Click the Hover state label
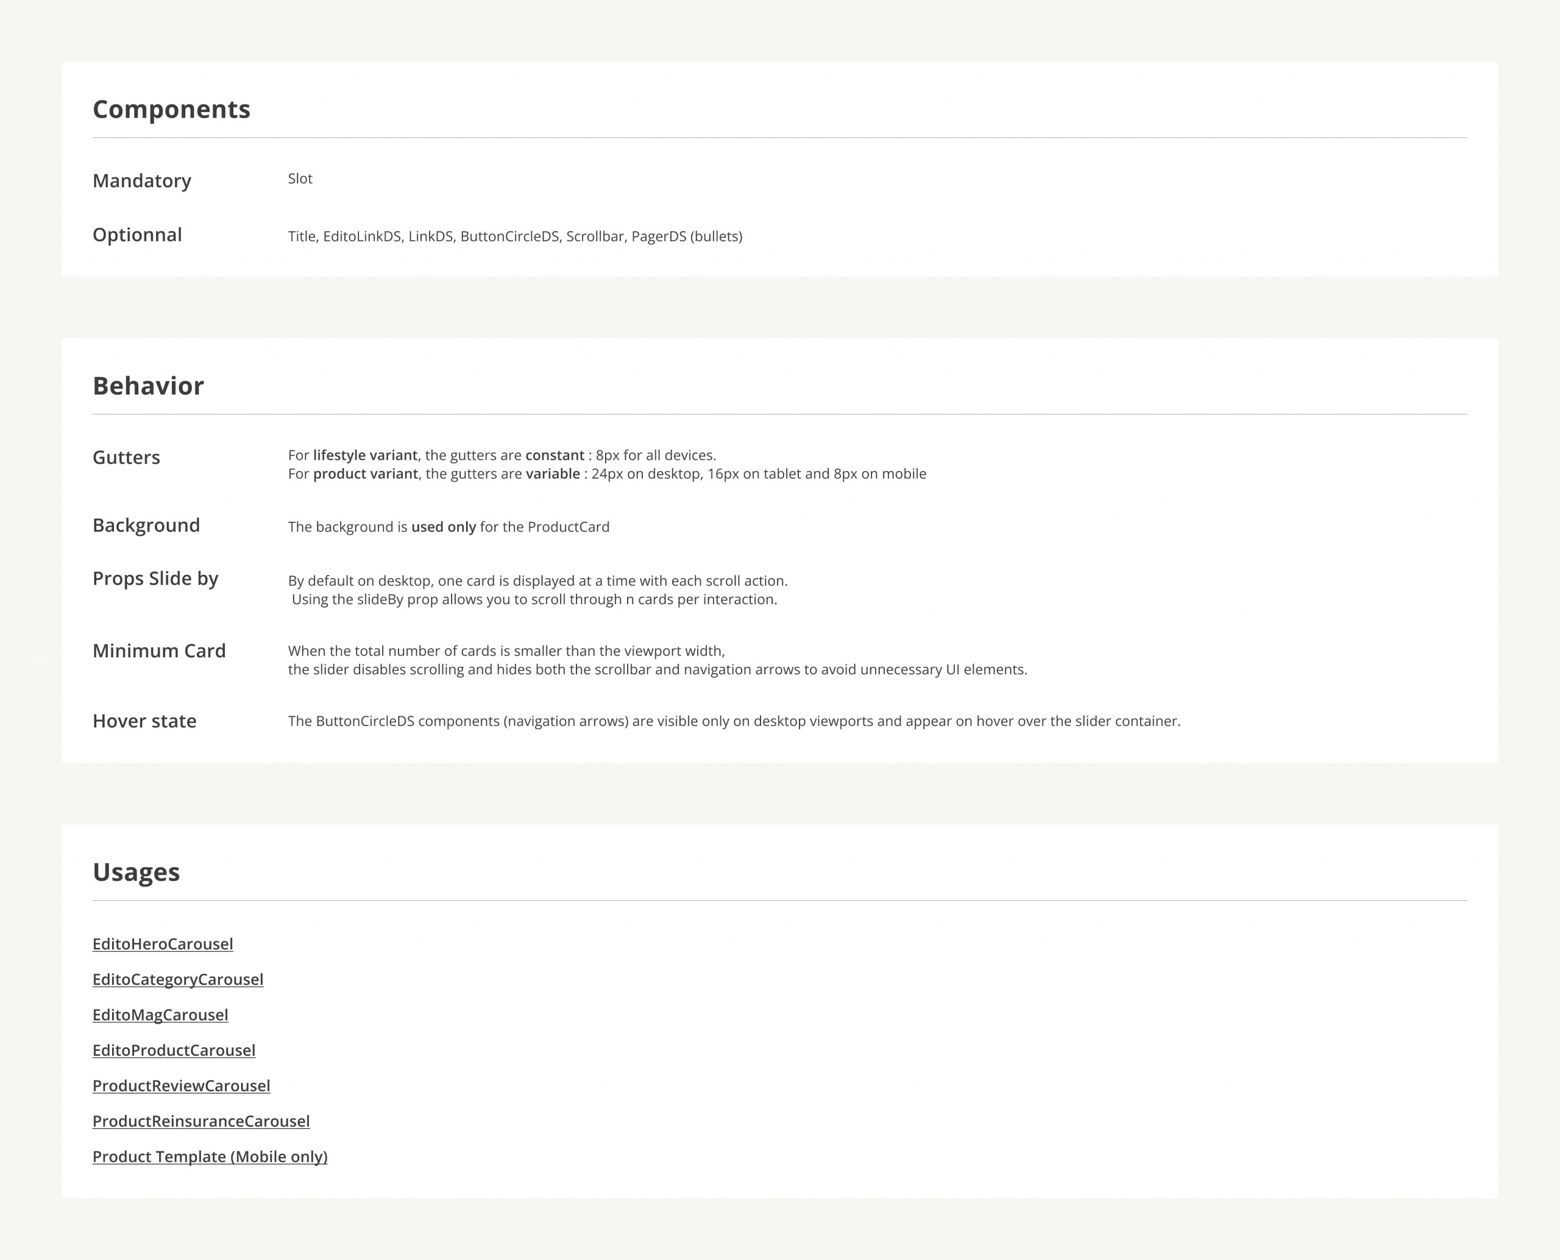 tap(144, 721)
